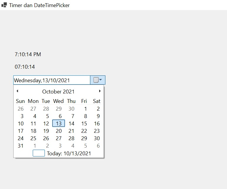Select Friday October 22
The image size is (227, 189).
[x=84, y=131]
